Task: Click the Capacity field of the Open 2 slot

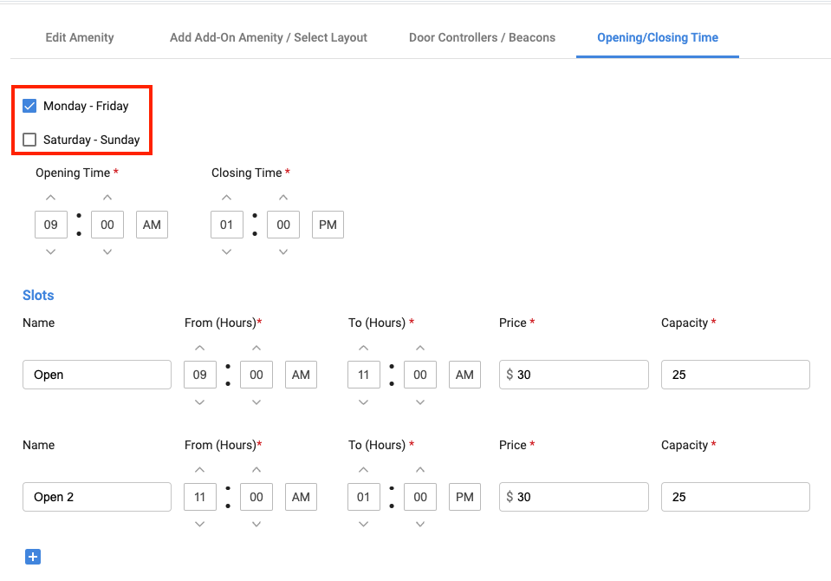Action: [x=736, y=497]
